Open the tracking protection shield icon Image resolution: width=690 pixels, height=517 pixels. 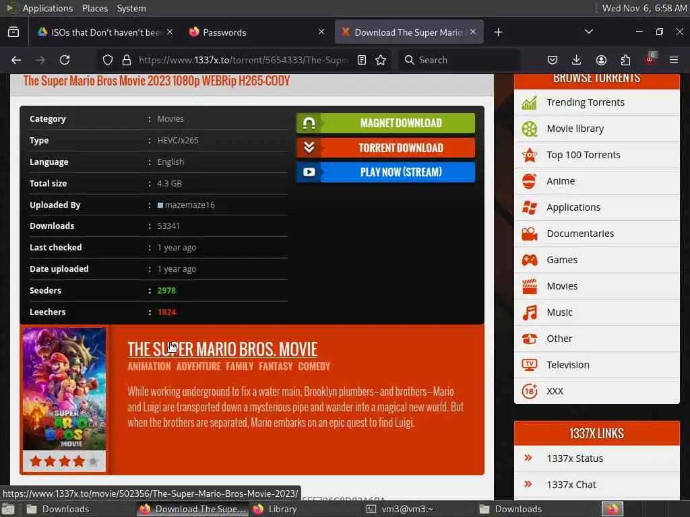tap(107, 60)
